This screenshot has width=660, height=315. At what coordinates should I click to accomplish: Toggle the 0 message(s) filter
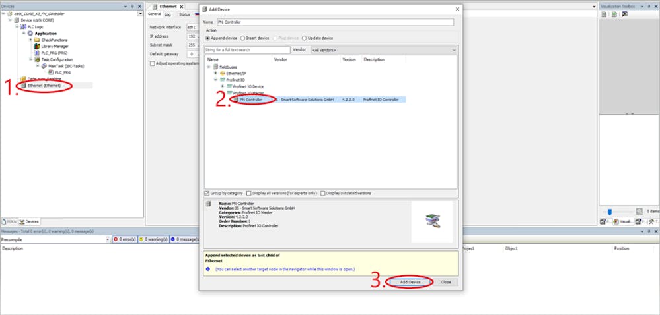point(184,239)
